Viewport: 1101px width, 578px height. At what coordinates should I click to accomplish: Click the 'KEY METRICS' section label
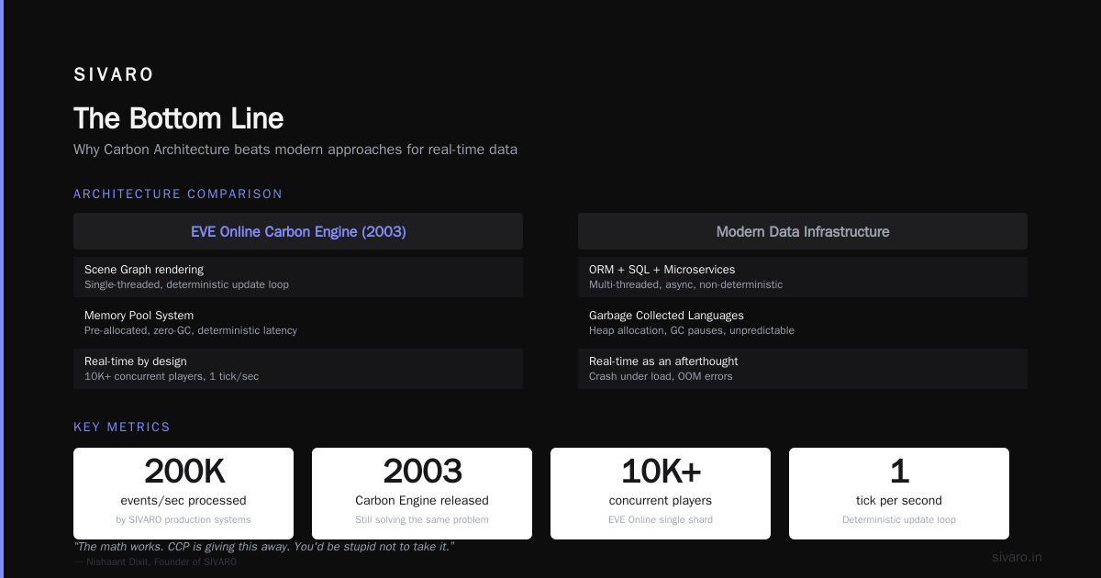pyautogui.click(x=122, y=427)
